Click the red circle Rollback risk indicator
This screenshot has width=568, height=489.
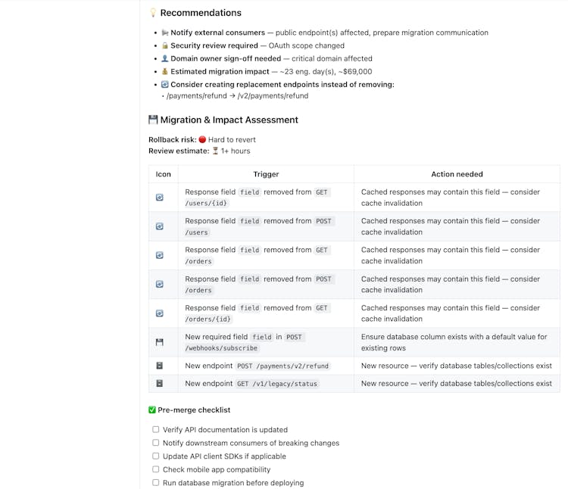coord(202,139)
